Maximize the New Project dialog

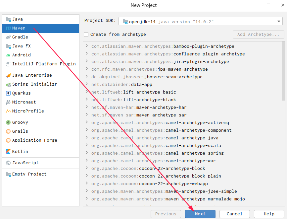point(268,5)
